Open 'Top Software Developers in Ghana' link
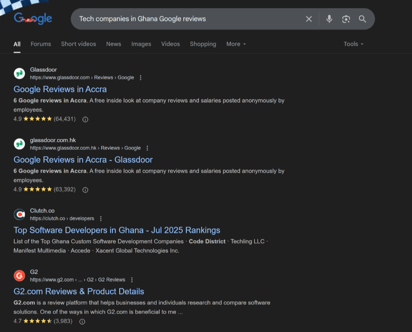Viewport: 412px width, 332px height. point(117,230)
